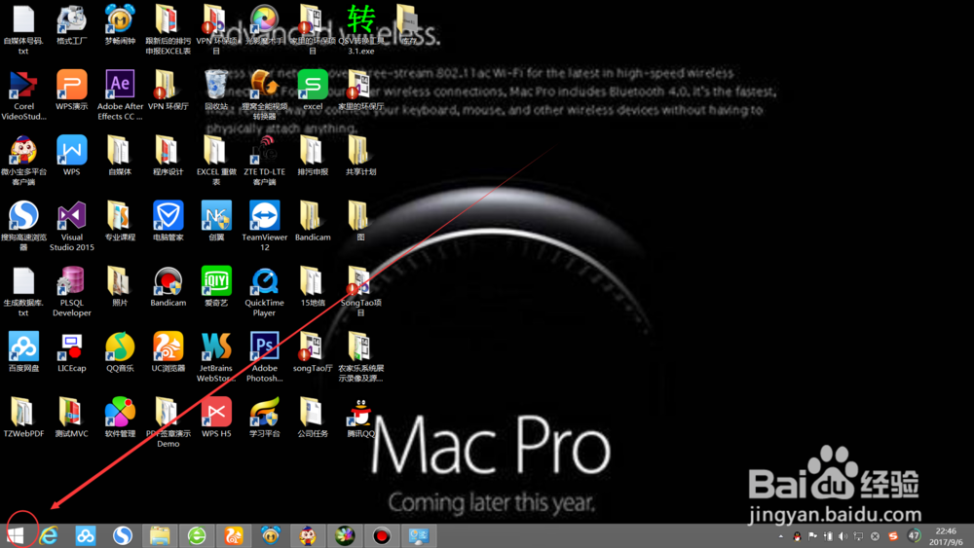Select the Visual Studio 2015 shortcut
The height and width of the screenshot is (548, 974).
click(71, 226)
